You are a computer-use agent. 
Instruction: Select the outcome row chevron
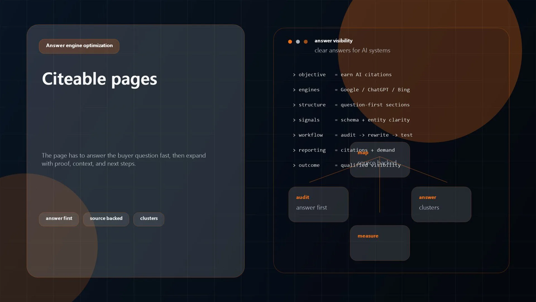pos(294,165)
